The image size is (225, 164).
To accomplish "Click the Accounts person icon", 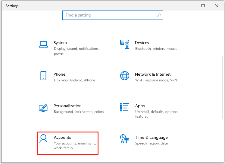I will coord(44,139).
